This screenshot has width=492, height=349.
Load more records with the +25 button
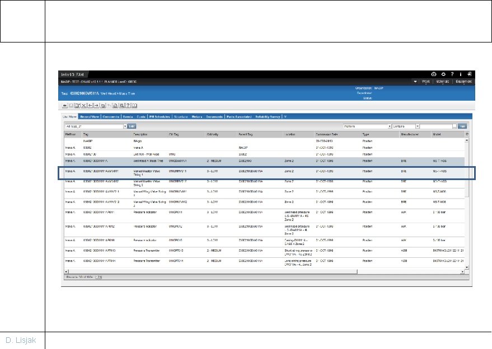[99, 277]
